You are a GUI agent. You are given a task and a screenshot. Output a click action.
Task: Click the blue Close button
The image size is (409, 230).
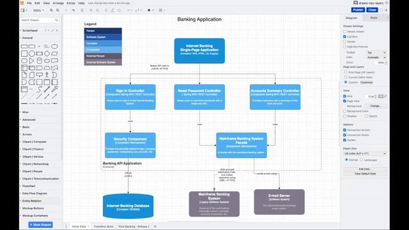(x=372, y=10)
